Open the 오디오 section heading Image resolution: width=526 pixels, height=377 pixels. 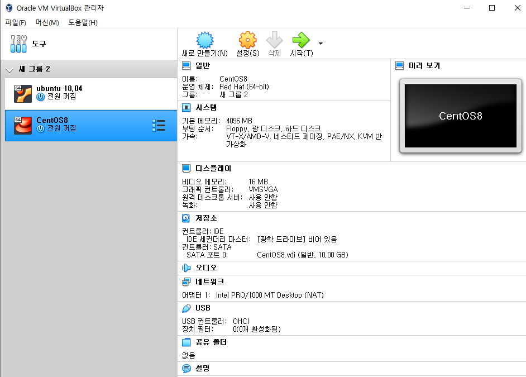206,268
